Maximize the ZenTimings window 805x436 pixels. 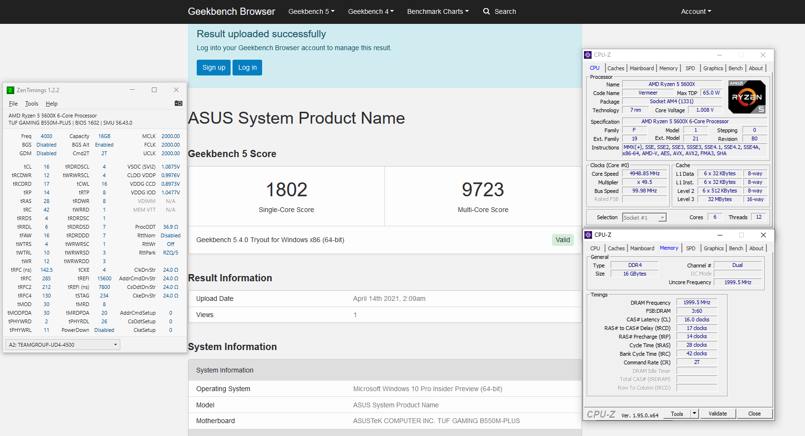[x=154, y=90]
